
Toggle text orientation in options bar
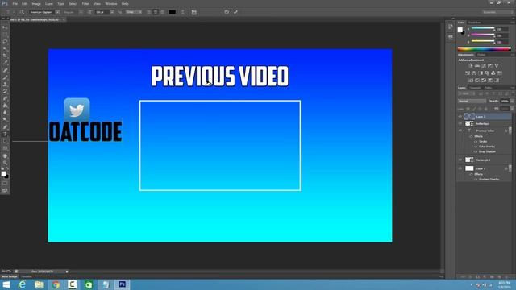tap(22, 12)
